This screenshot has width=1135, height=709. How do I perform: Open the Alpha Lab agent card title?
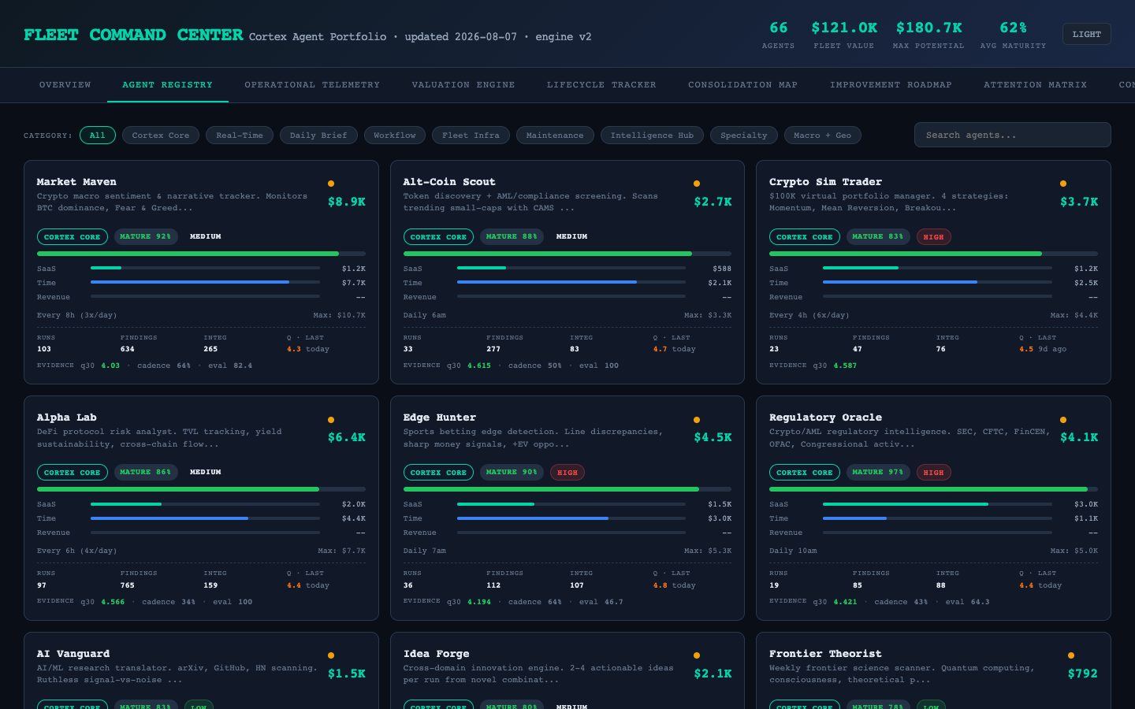[67, 418]
